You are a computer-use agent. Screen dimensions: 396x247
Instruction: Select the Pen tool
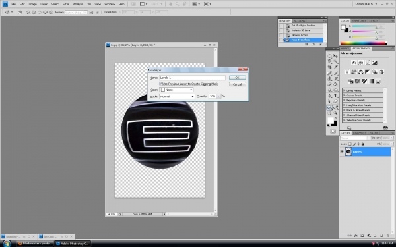click(329, 96)
